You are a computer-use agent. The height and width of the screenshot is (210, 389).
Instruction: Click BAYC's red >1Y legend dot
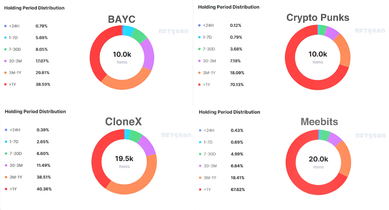[5, 84]
